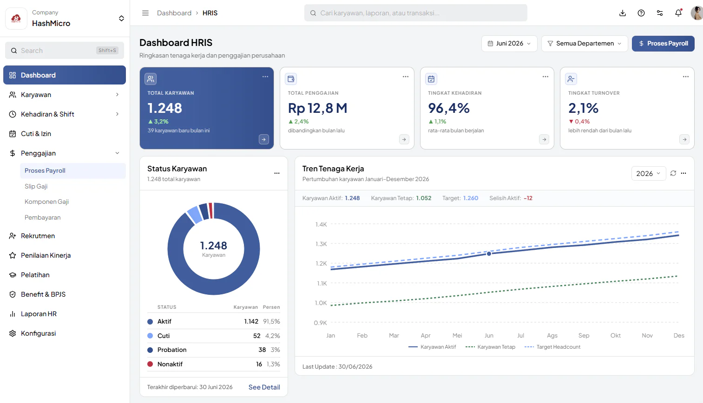
Task: Click the filter settings sliders icon
Action: point(660,13)
